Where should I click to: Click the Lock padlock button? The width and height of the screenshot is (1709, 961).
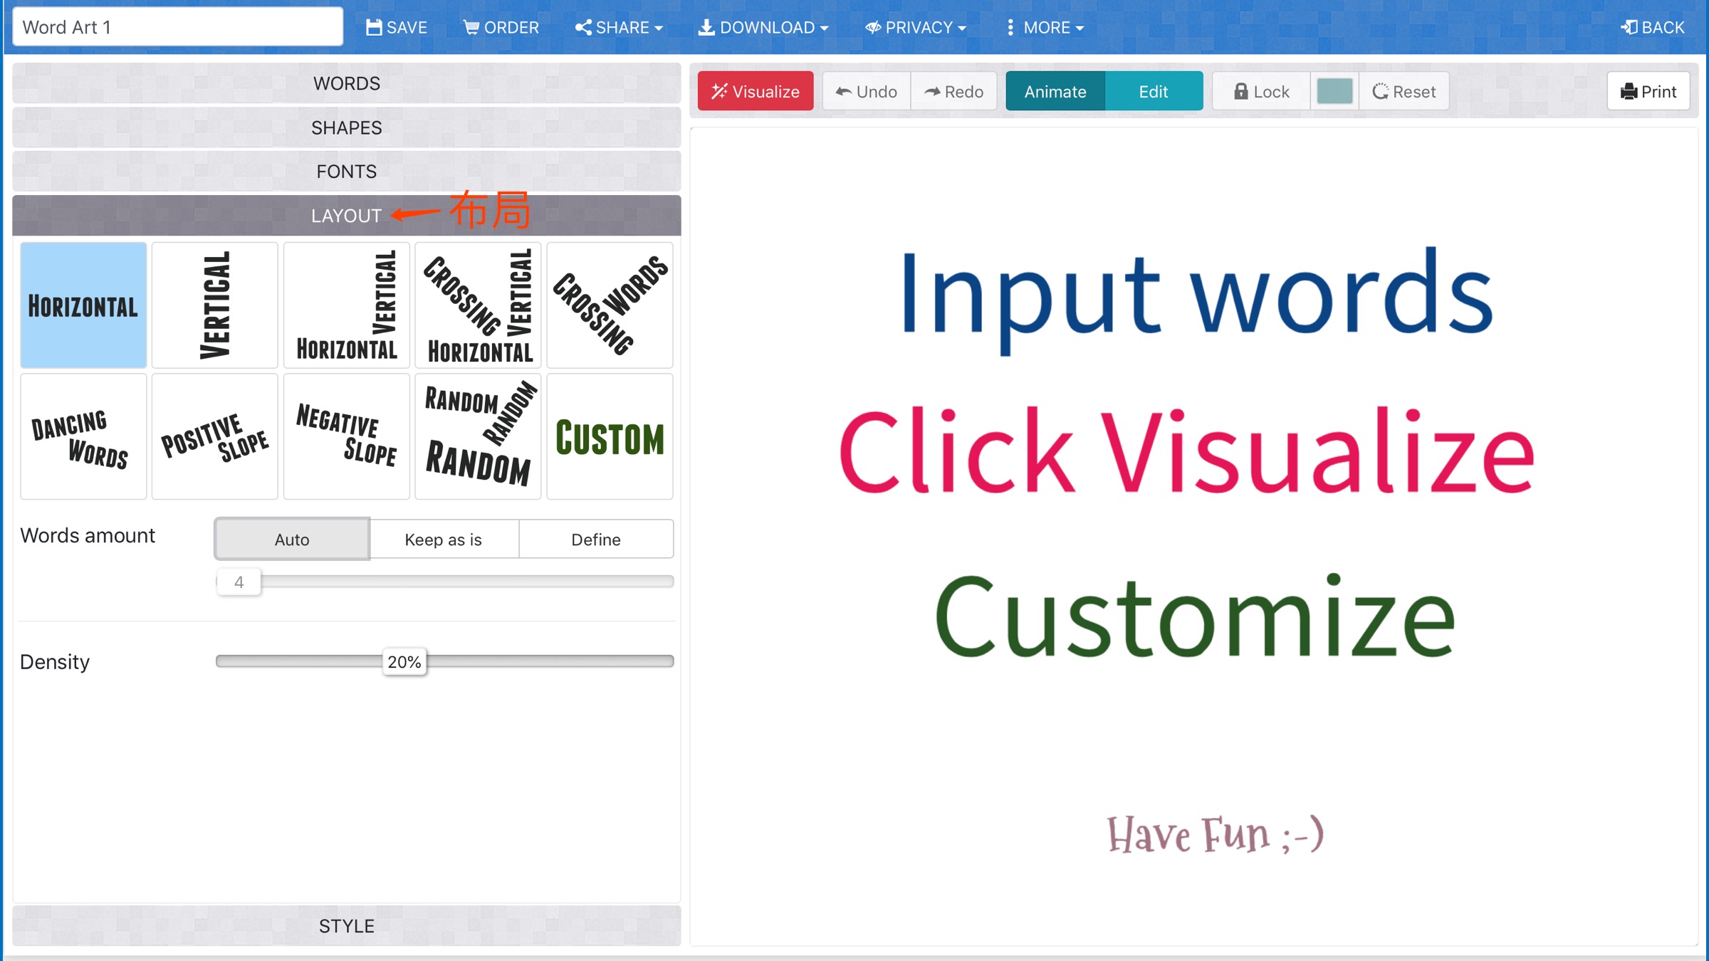pos(1260,91)
